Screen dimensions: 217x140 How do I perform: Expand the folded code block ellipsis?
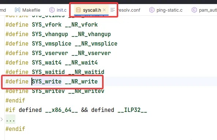click(x=10, y=120)
